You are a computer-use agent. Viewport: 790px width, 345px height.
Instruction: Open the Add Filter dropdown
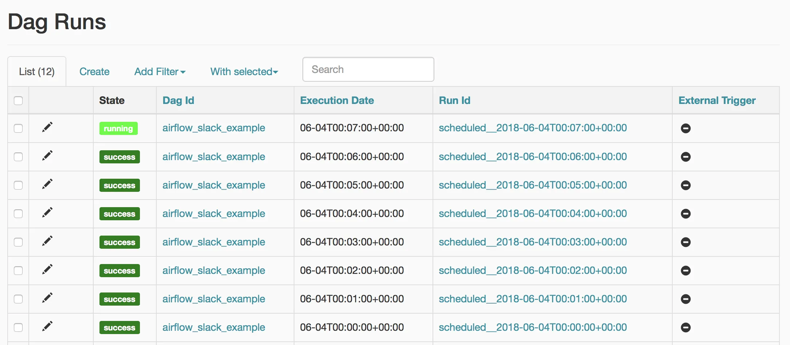[x=160, y=71]
